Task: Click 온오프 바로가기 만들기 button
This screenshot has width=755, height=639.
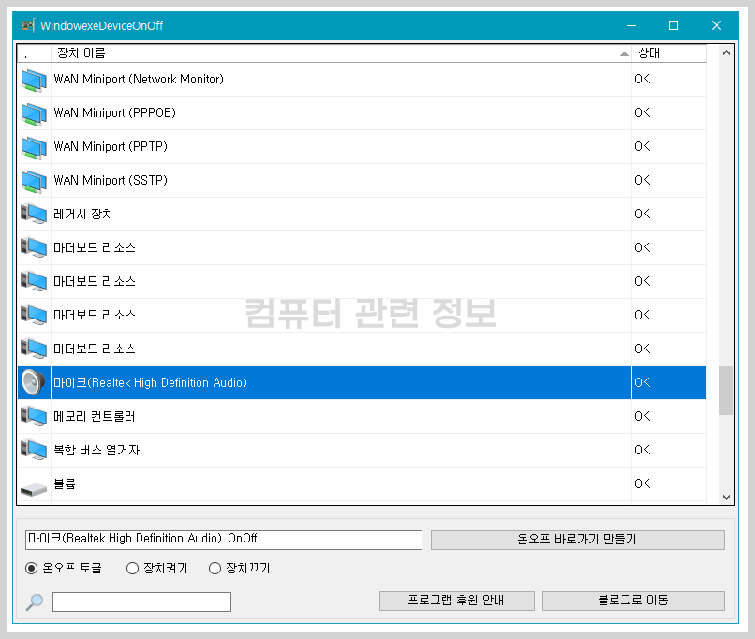Action: click(x=577, y=540)
